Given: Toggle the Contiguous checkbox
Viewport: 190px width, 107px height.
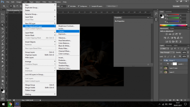Looking at the screenshot, I should coord(79,6).
